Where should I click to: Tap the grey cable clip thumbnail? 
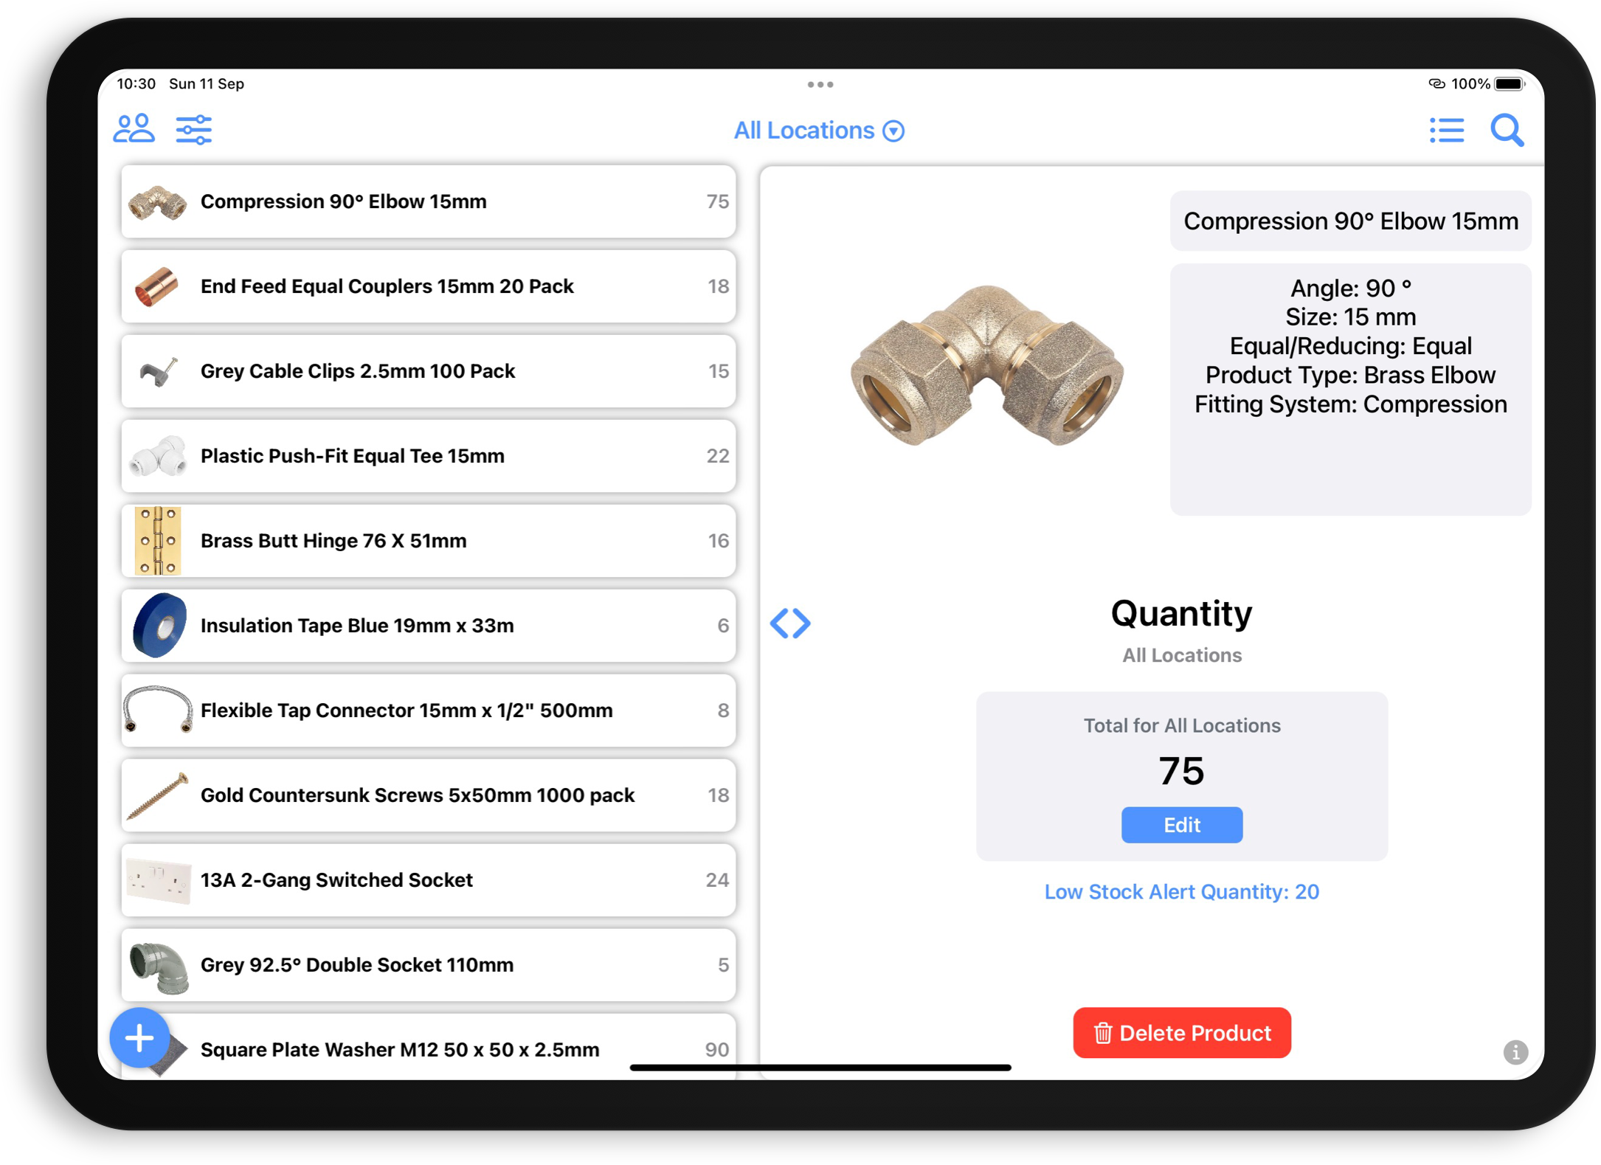click(x=159, y=371)
